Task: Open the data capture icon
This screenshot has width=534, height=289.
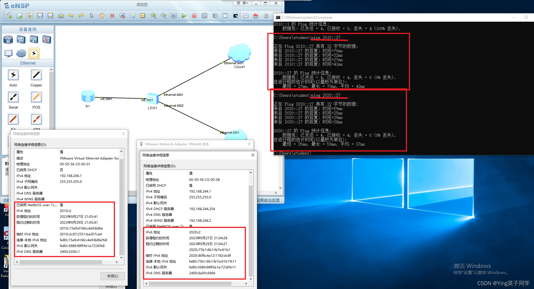Action: 204,16
